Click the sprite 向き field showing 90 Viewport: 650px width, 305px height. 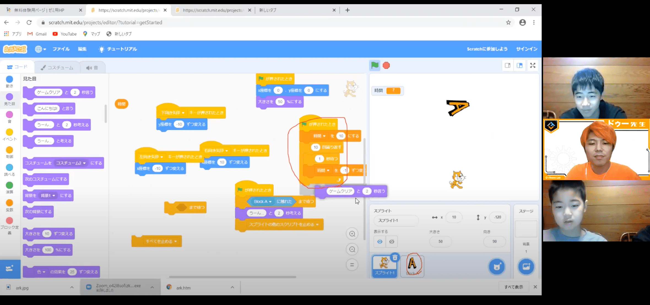(494, 241)
